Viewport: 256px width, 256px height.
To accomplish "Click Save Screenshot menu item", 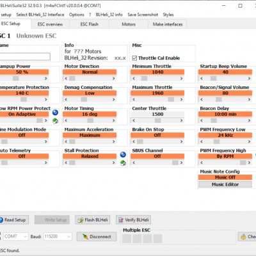I will pos(143,15).
